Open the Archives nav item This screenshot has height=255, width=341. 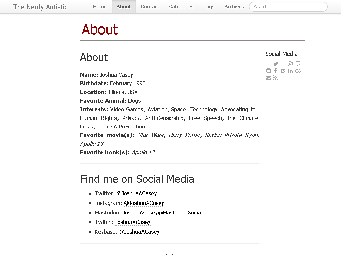pyautogui.click(x=234, y=7)
